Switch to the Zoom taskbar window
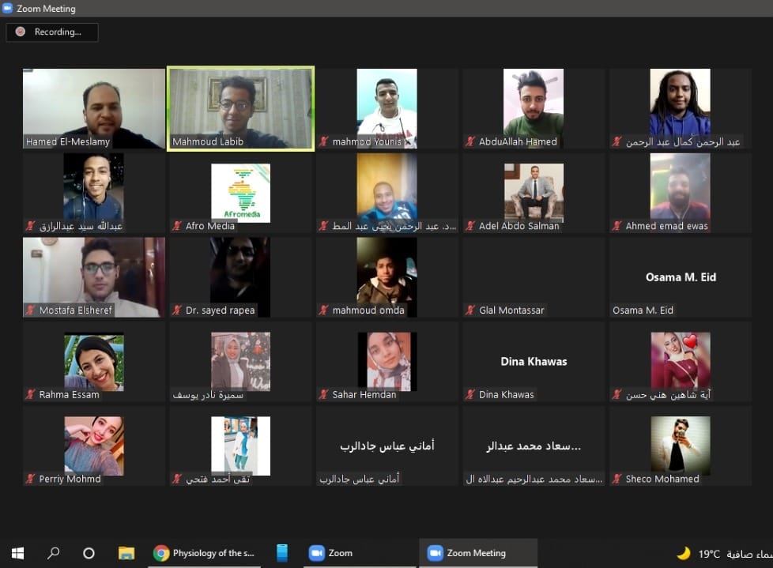Viewport: 773px width, 568px height. pyautogui.click(x=332, y=553)
